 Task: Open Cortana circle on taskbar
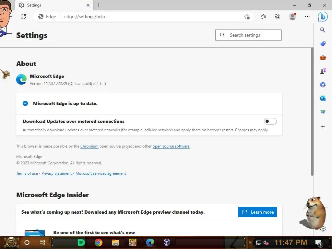click(x=27, y=243)
